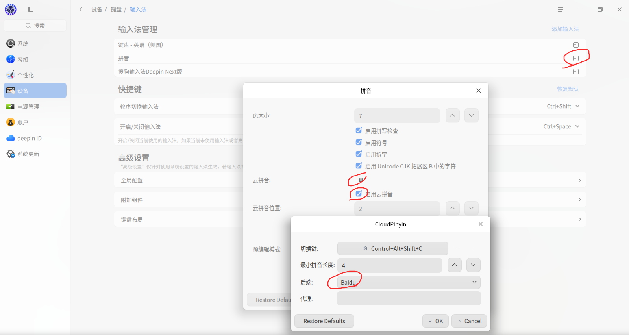Open settings icon for 键盘 - 英语 (美国)

pos(576,45)
